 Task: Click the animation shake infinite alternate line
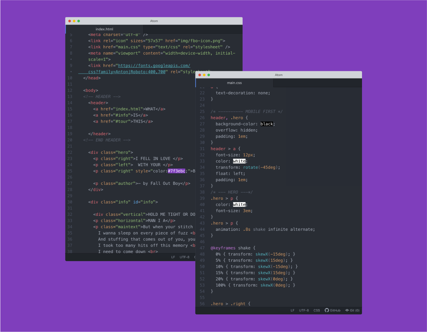point(265,229)
